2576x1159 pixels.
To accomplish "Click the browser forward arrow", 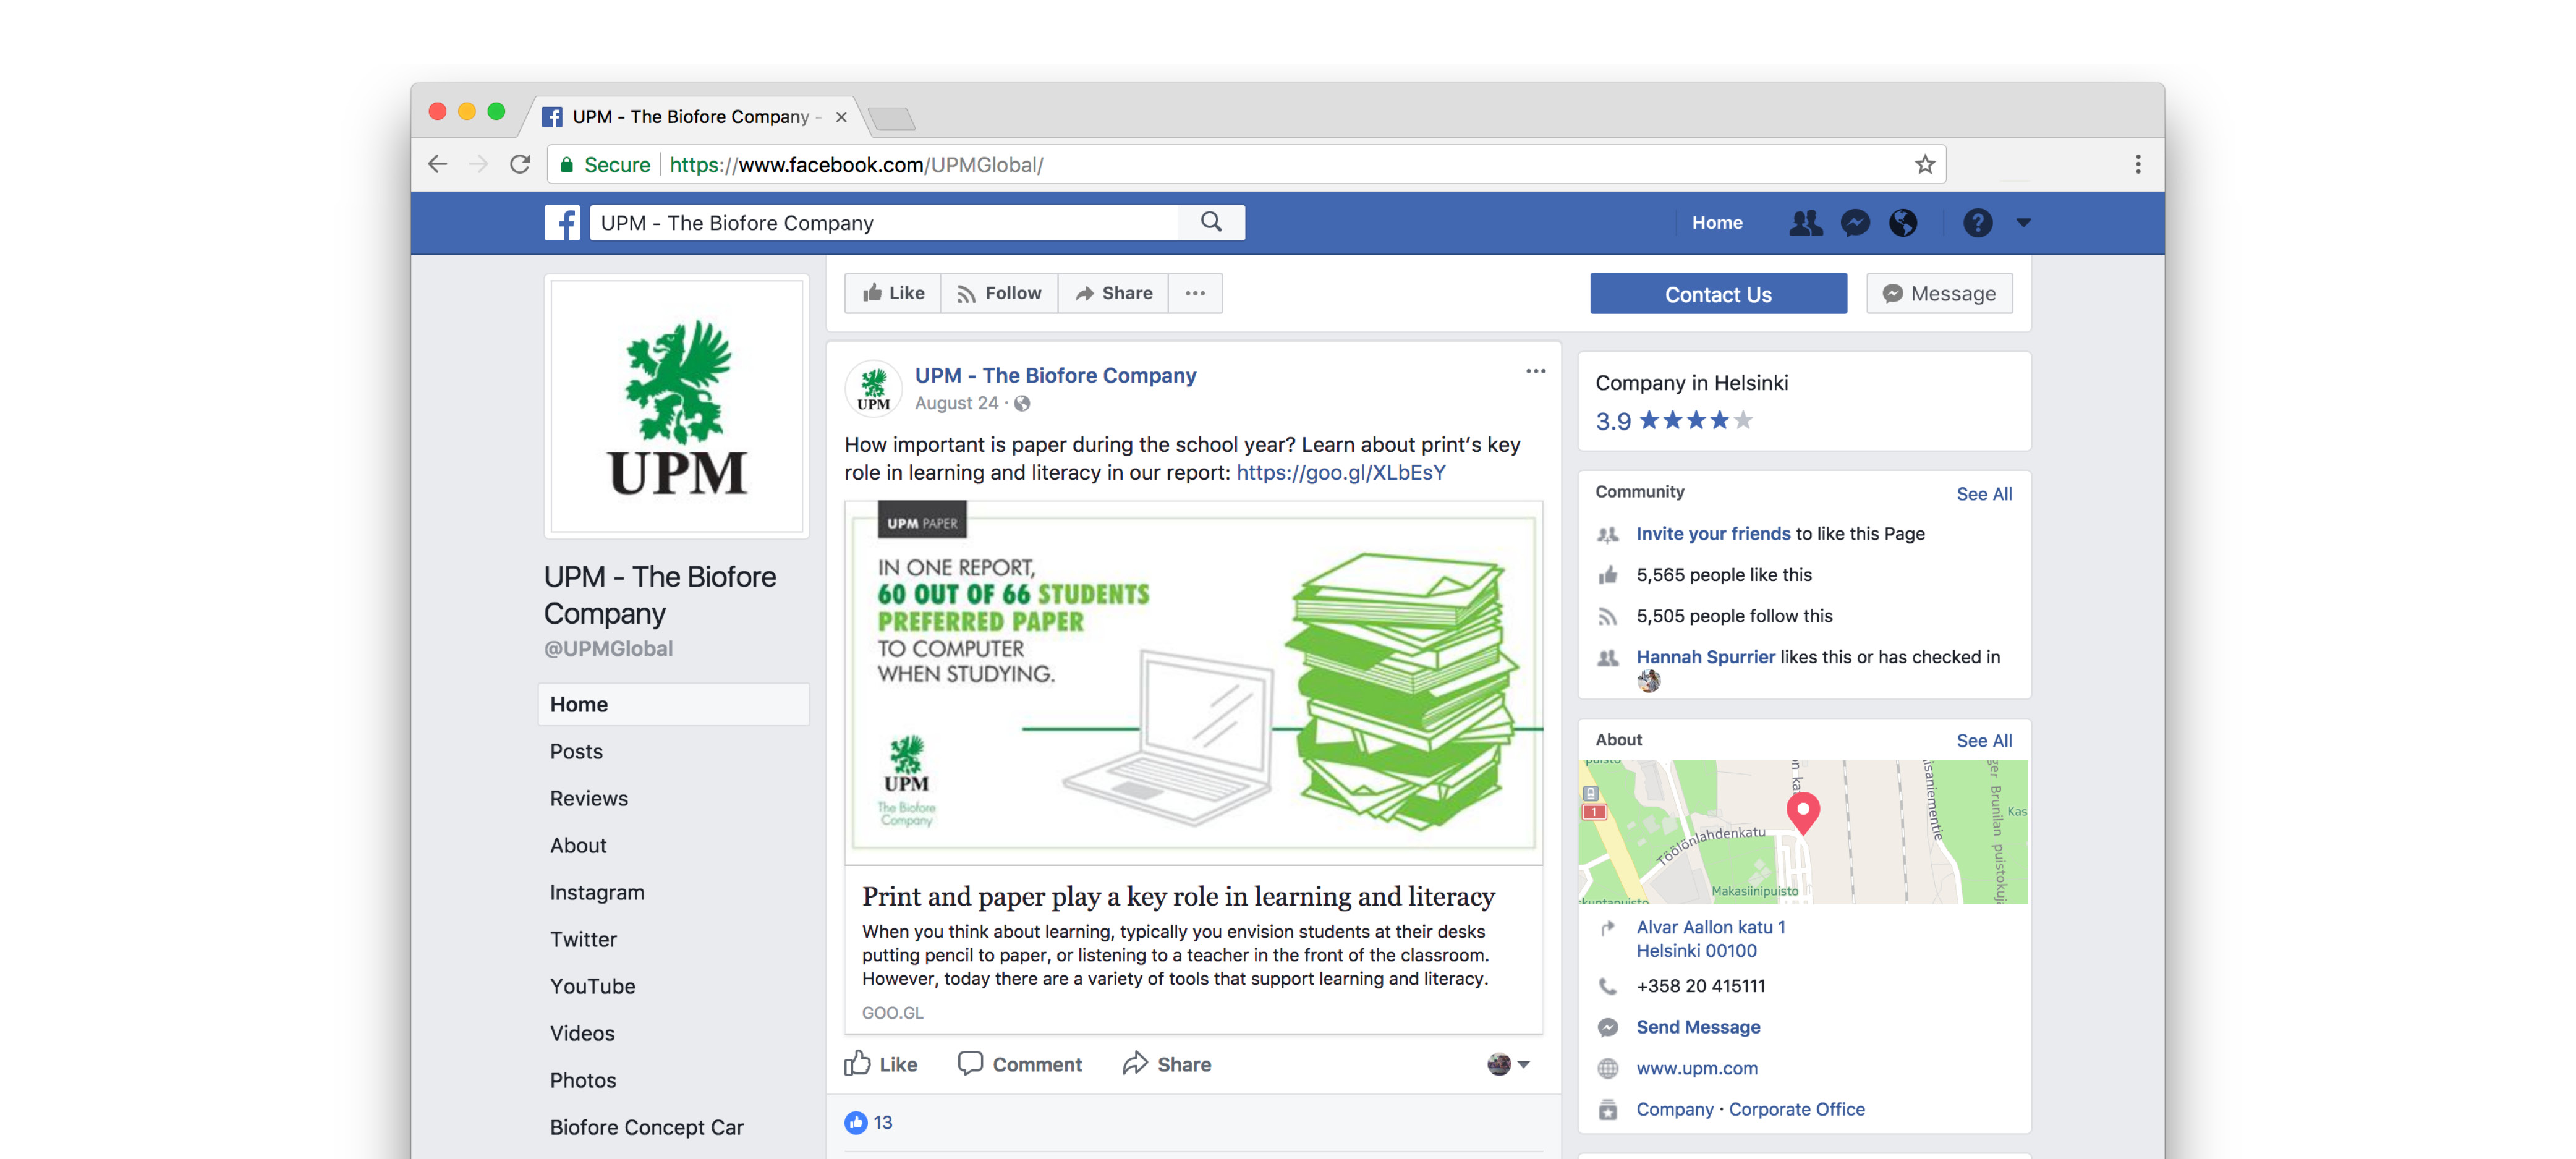I will point(478,164).
